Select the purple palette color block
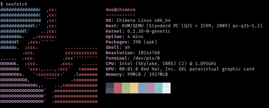 click(150, 88)
